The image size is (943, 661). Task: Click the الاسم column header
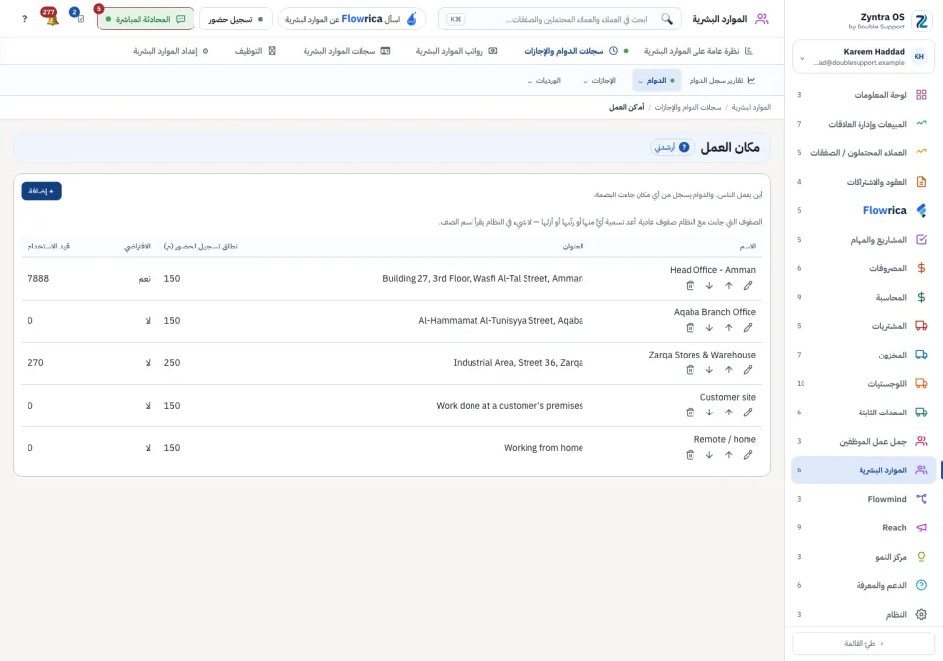pos(748,247)
